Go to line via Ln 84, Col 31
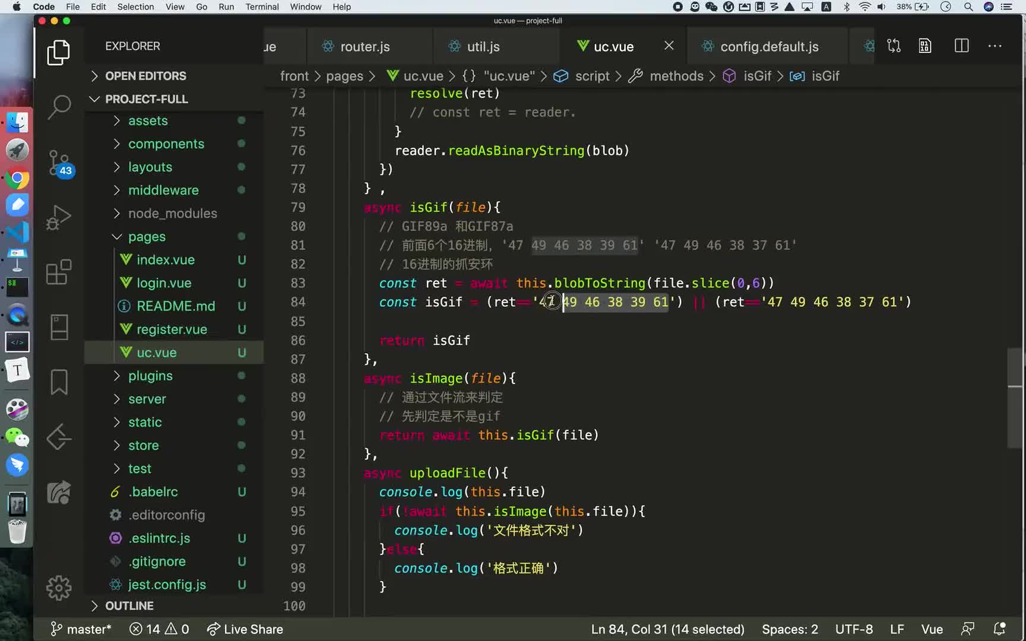The image size is (1026, 641). point(667,629)
